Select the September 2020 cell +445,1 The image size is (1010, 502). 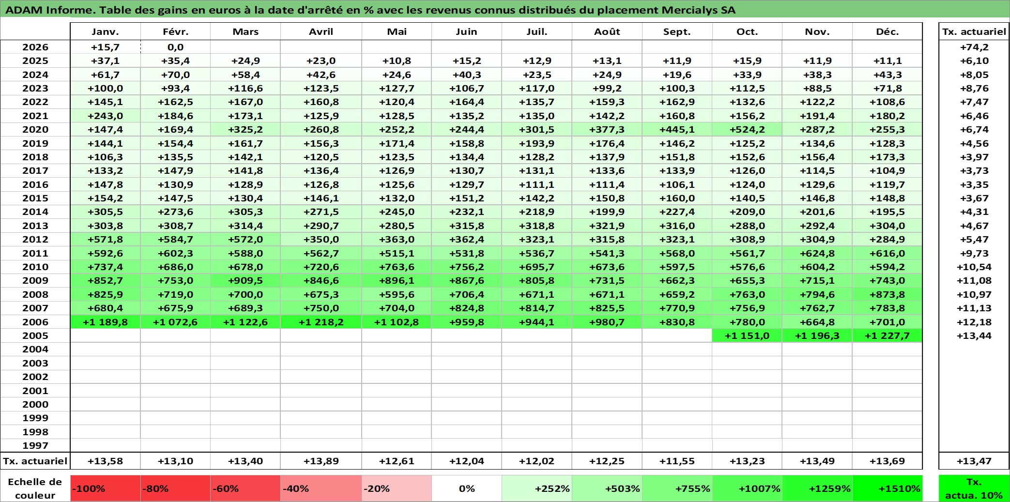(x=677, y=129)
